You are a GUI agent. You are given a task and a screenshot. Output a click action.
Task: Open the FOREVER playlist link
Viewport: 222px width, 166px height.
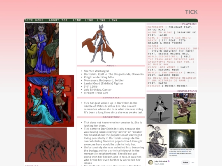pos(154,86)
